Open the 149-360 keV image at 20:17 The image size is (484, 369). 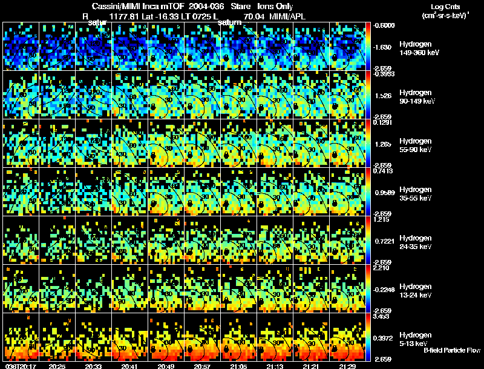21,47
